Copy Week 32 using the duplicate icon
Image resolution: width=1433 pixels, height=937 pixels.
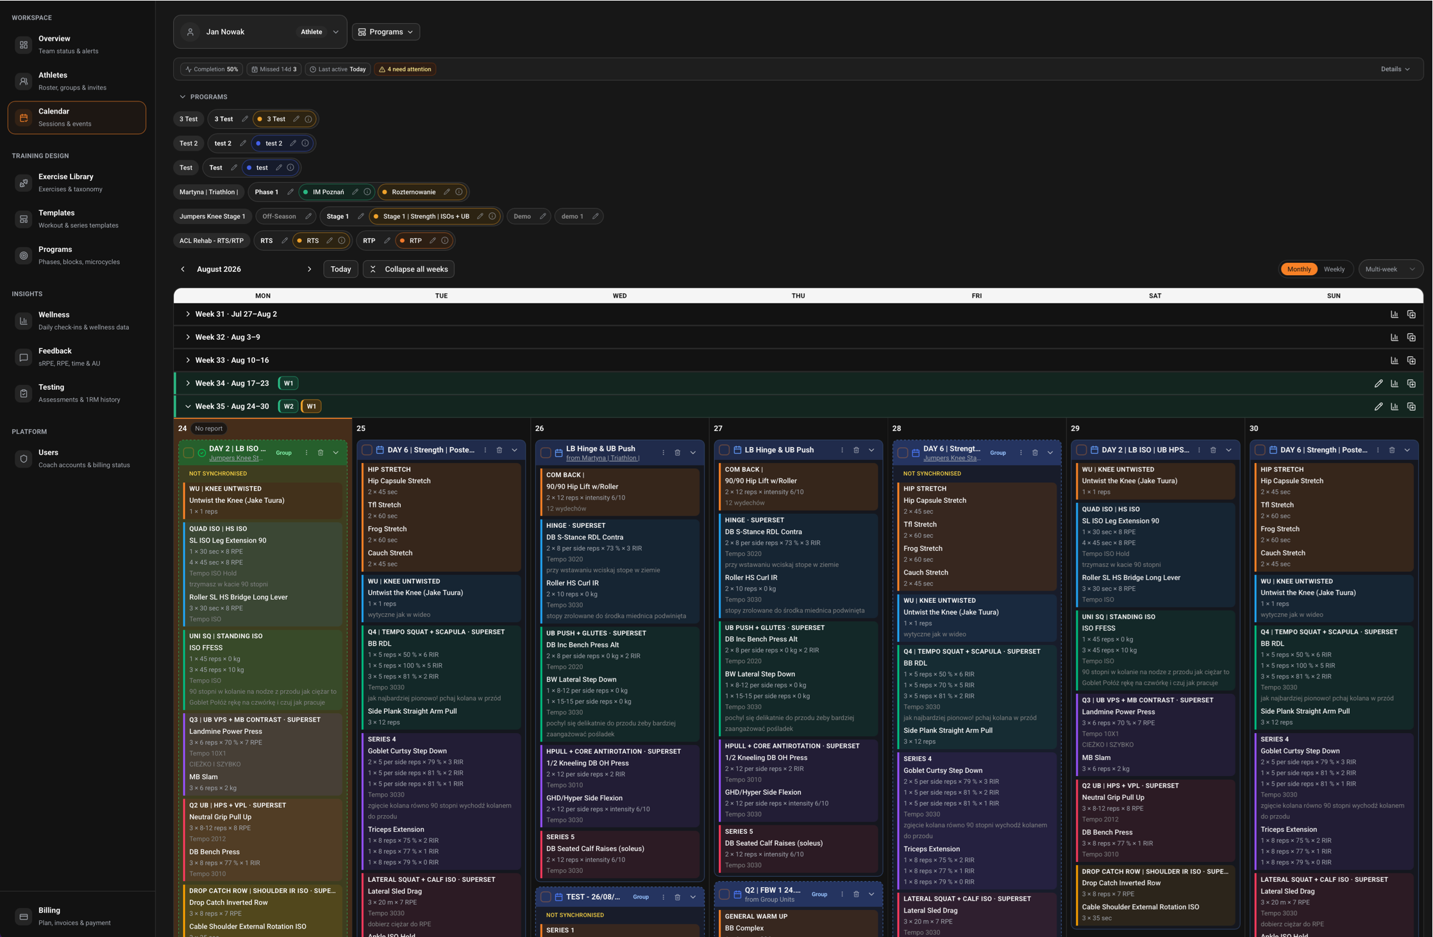click(x=1411, y=337)
